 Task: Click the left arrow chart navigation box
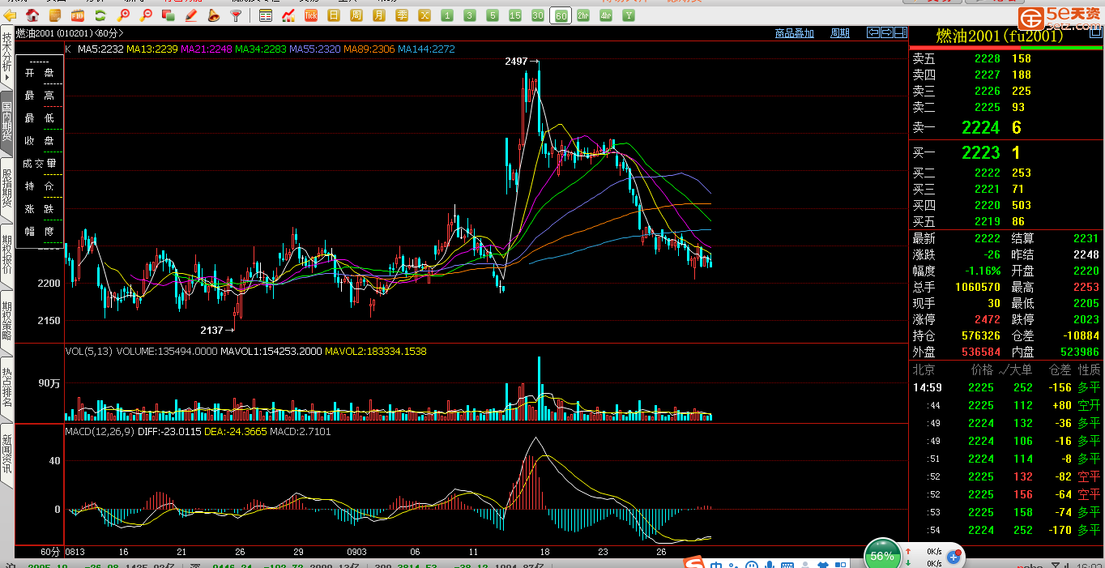873,32
